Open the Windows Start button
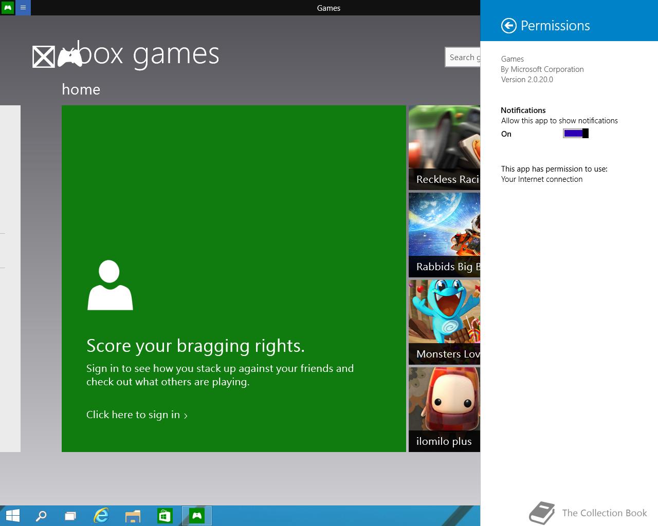This screenshot has height=526, width=658. point(12,515)
